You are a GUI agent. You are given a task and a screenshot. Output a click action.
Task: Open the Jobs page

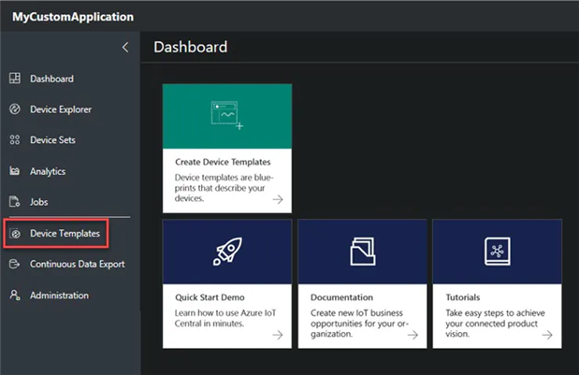[38, 202]
